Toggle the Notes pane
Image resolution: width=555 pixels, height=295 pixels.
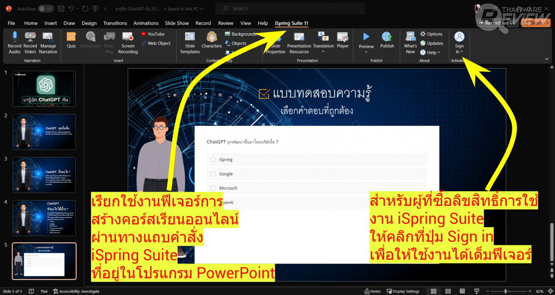coord(373,291)
